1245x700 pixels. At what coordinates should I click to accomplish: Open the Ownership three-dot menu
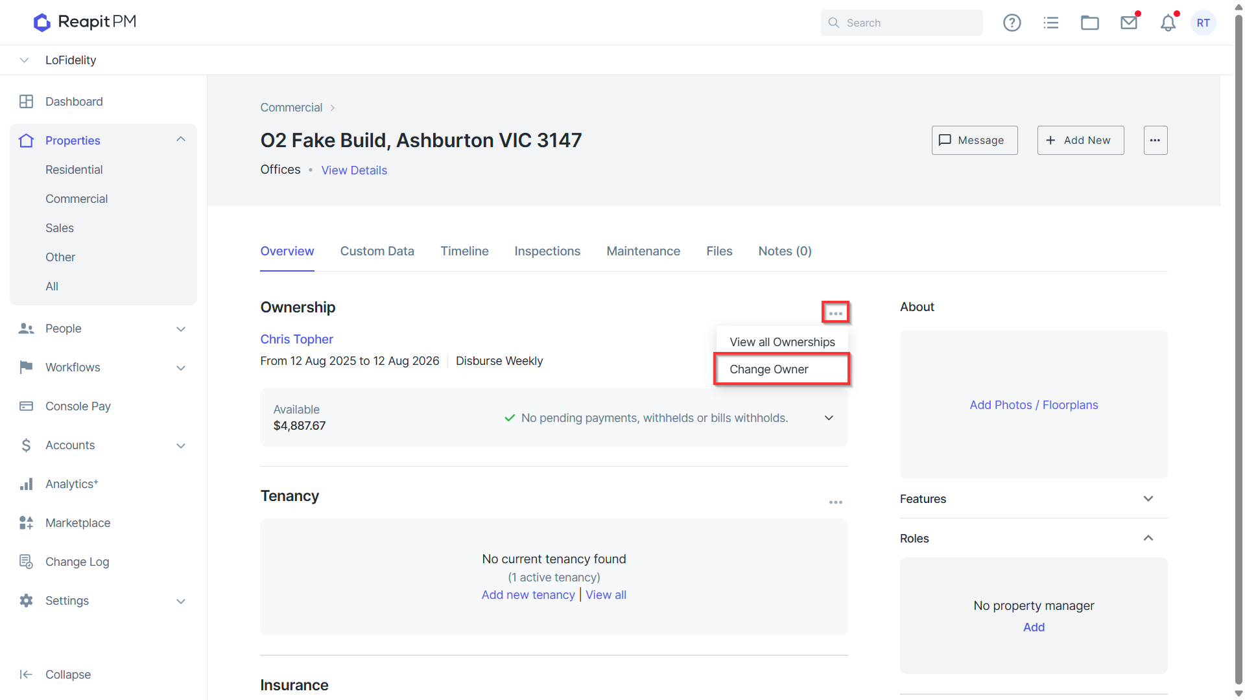835,313
